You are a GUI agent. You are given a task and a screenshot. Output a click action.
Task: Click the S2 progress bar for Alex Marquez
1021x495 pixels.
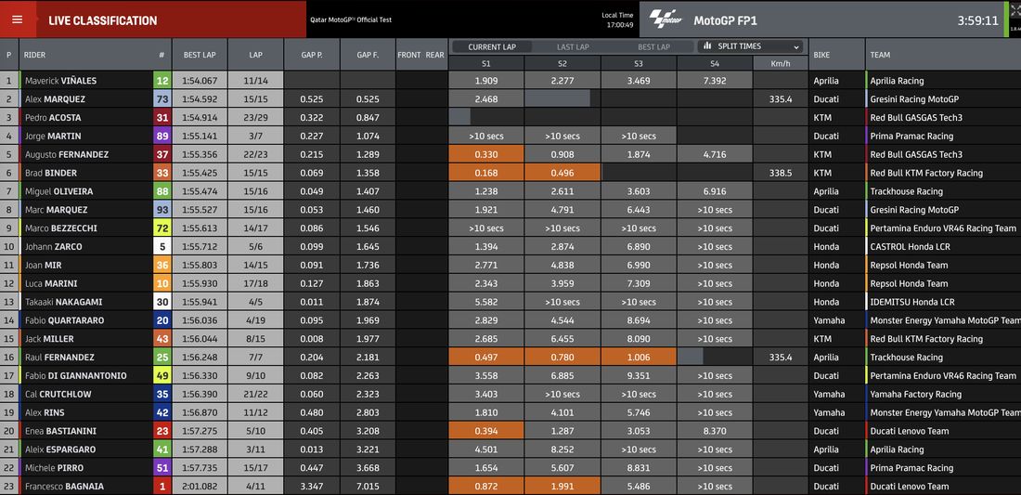click(x=558, y=98)
